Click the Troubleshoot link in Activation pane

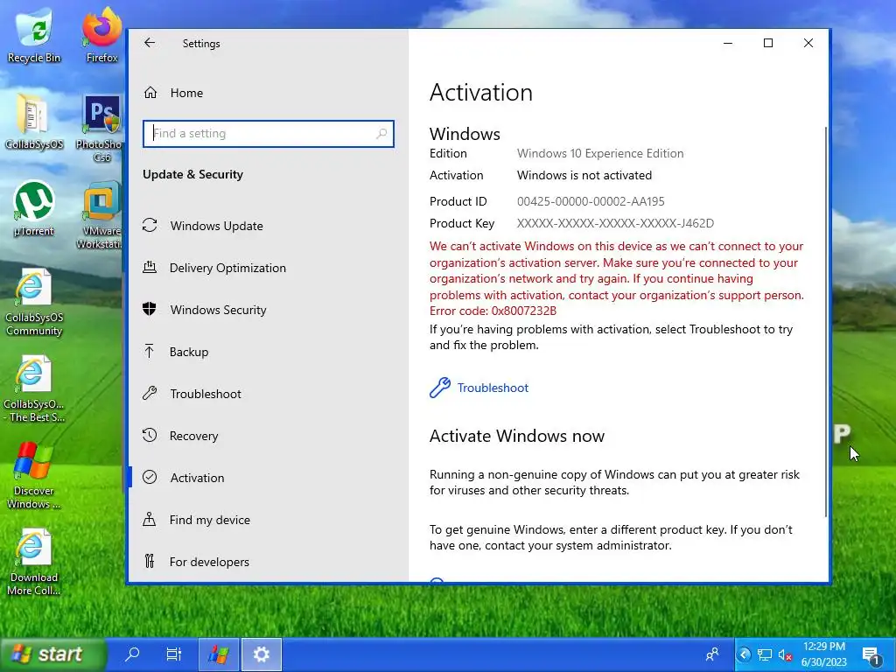click(493, 388)
